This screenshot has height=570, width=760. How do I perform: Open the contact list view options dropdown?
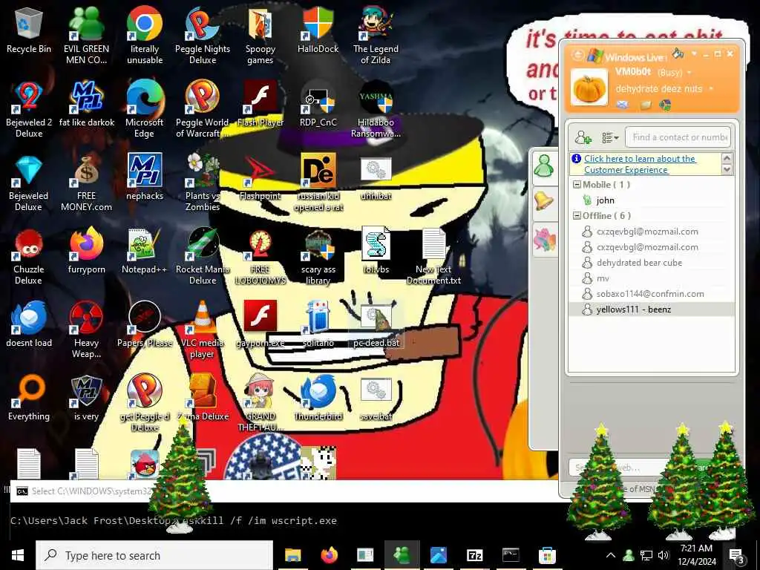pyautogui.click(x=610, y=137)
